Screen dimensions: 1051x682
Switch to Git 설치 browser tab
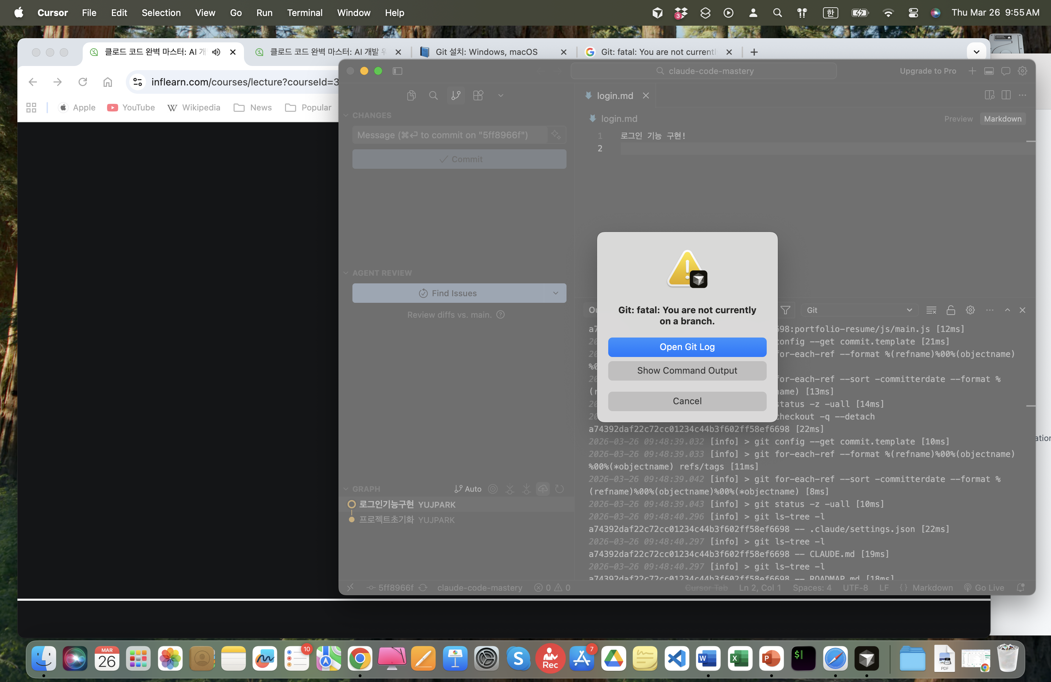[x=486, y=52]
